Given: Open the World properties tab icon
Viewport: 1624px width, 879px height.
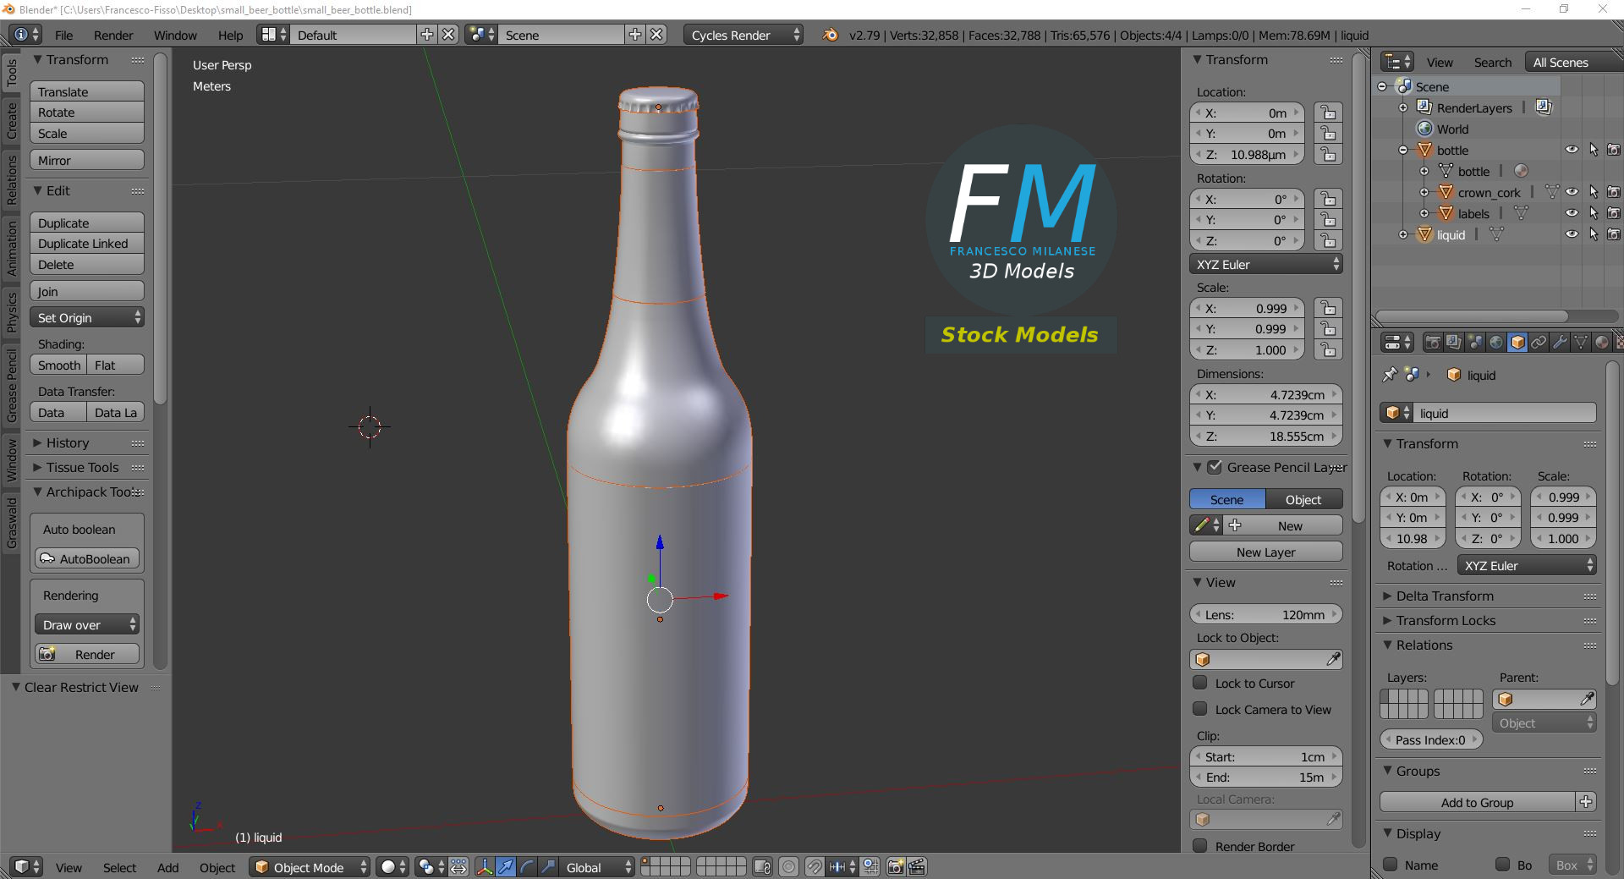Looking at the screenshot, I should (x=1496, y=343).
